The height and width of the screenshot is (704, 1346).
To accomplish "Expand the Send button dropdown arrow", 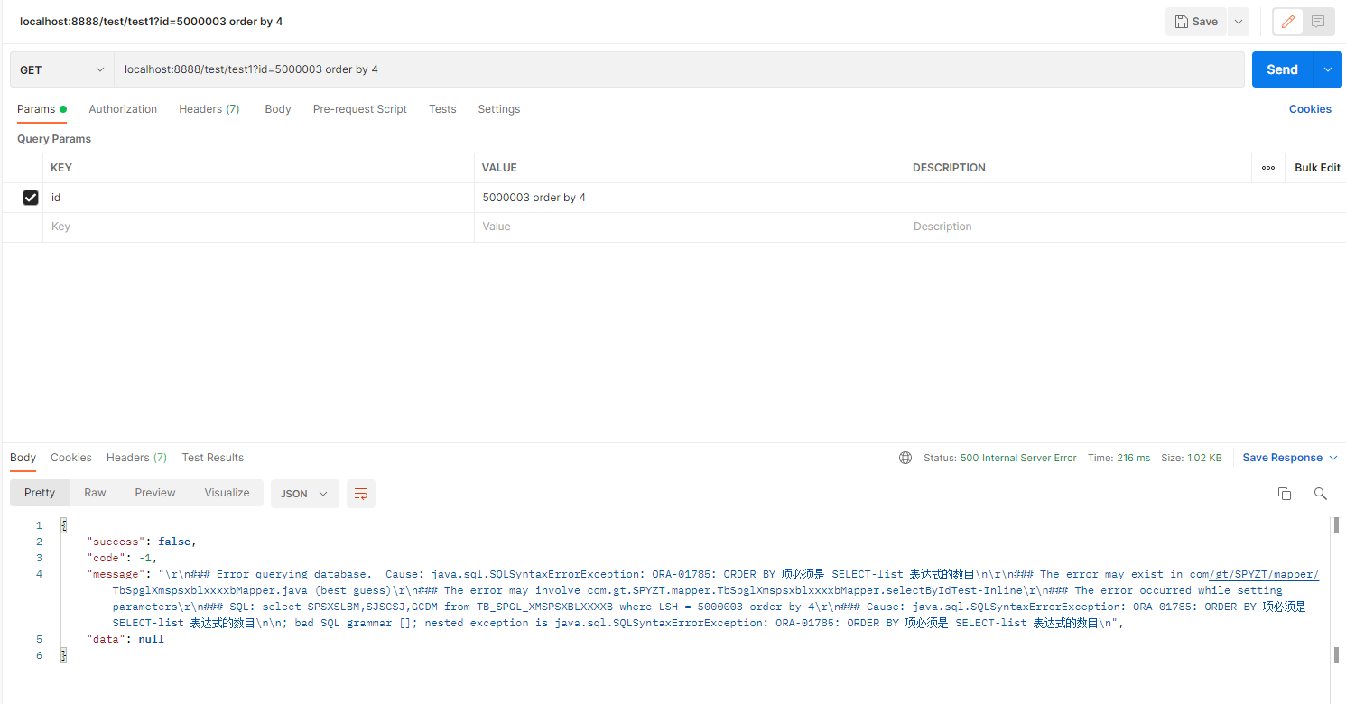I will click(1328, 69).
